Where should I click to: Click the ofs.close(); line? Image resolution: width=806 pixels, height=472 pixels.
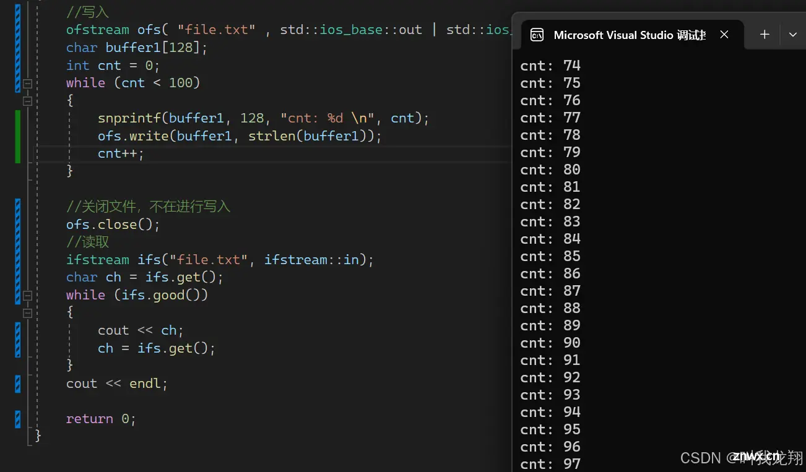click(113, 225)
